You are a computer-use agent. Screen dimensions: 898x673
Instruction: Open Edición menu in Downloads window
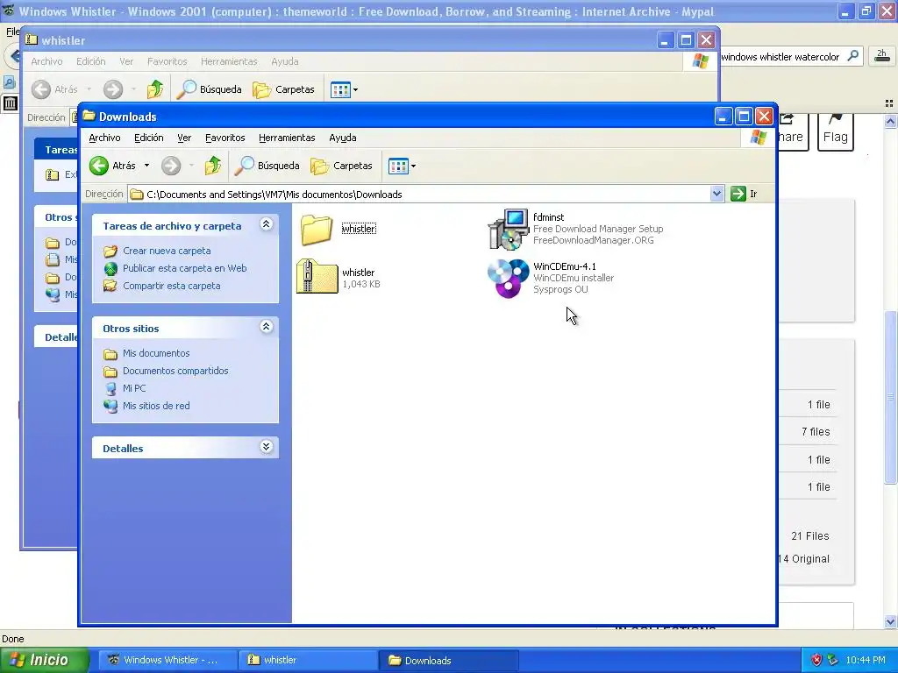149,138
